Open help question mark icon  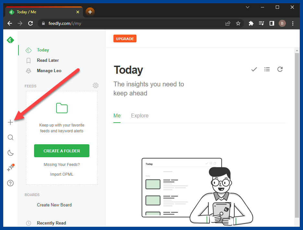(10, 183)
